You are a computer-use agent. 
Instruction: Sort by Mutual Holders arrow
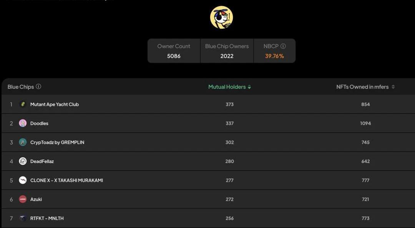pyautogui.click(x=249, y=87)
